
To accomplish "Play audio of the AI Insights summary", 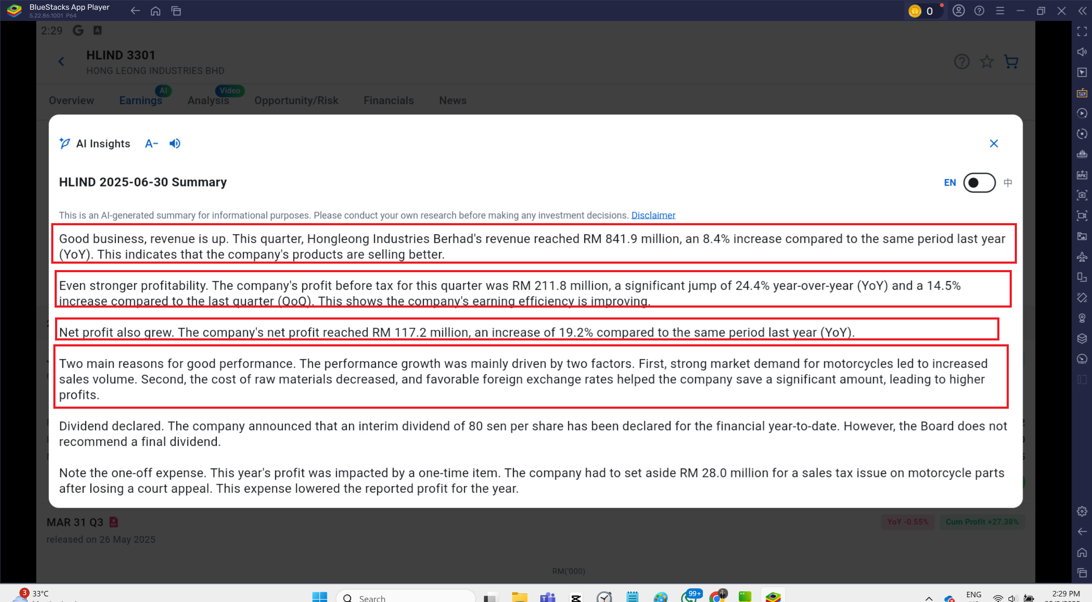I will point(175,143).
